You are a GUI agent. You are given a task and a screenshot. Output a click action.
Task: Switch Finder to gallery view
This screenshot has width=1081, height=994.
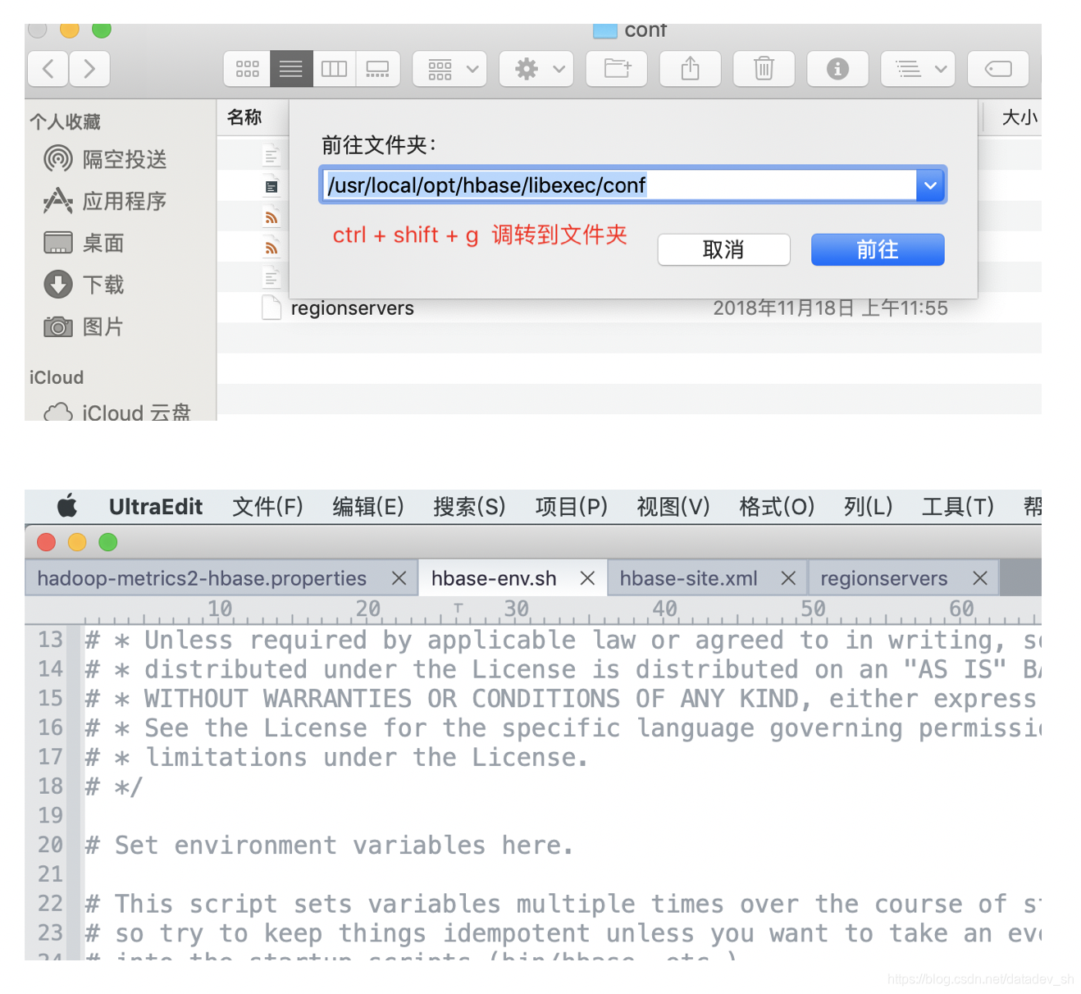[x=377, y=69]
